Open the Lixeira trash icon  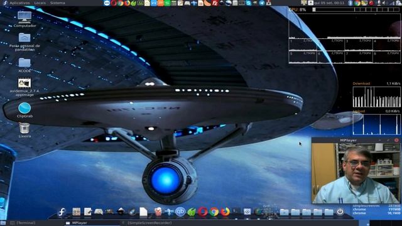point(24,131)
